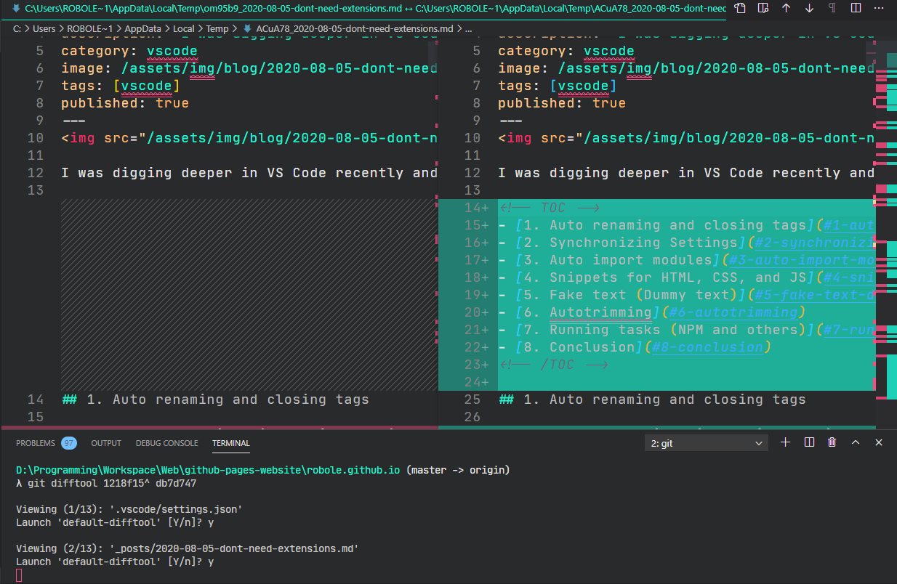Click the underlined vscode category link
The width and height of the screenshot is (897, 584).
pos(172,51)
